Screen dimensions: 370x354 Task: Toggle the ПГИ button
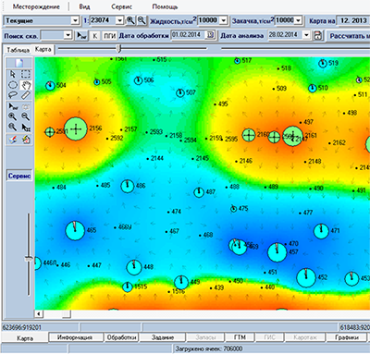109,36
